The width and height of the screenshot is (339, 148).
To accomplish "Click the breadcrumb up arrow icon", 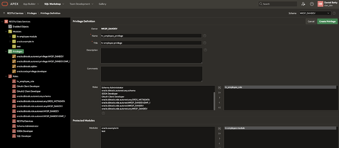I will 4,13.
